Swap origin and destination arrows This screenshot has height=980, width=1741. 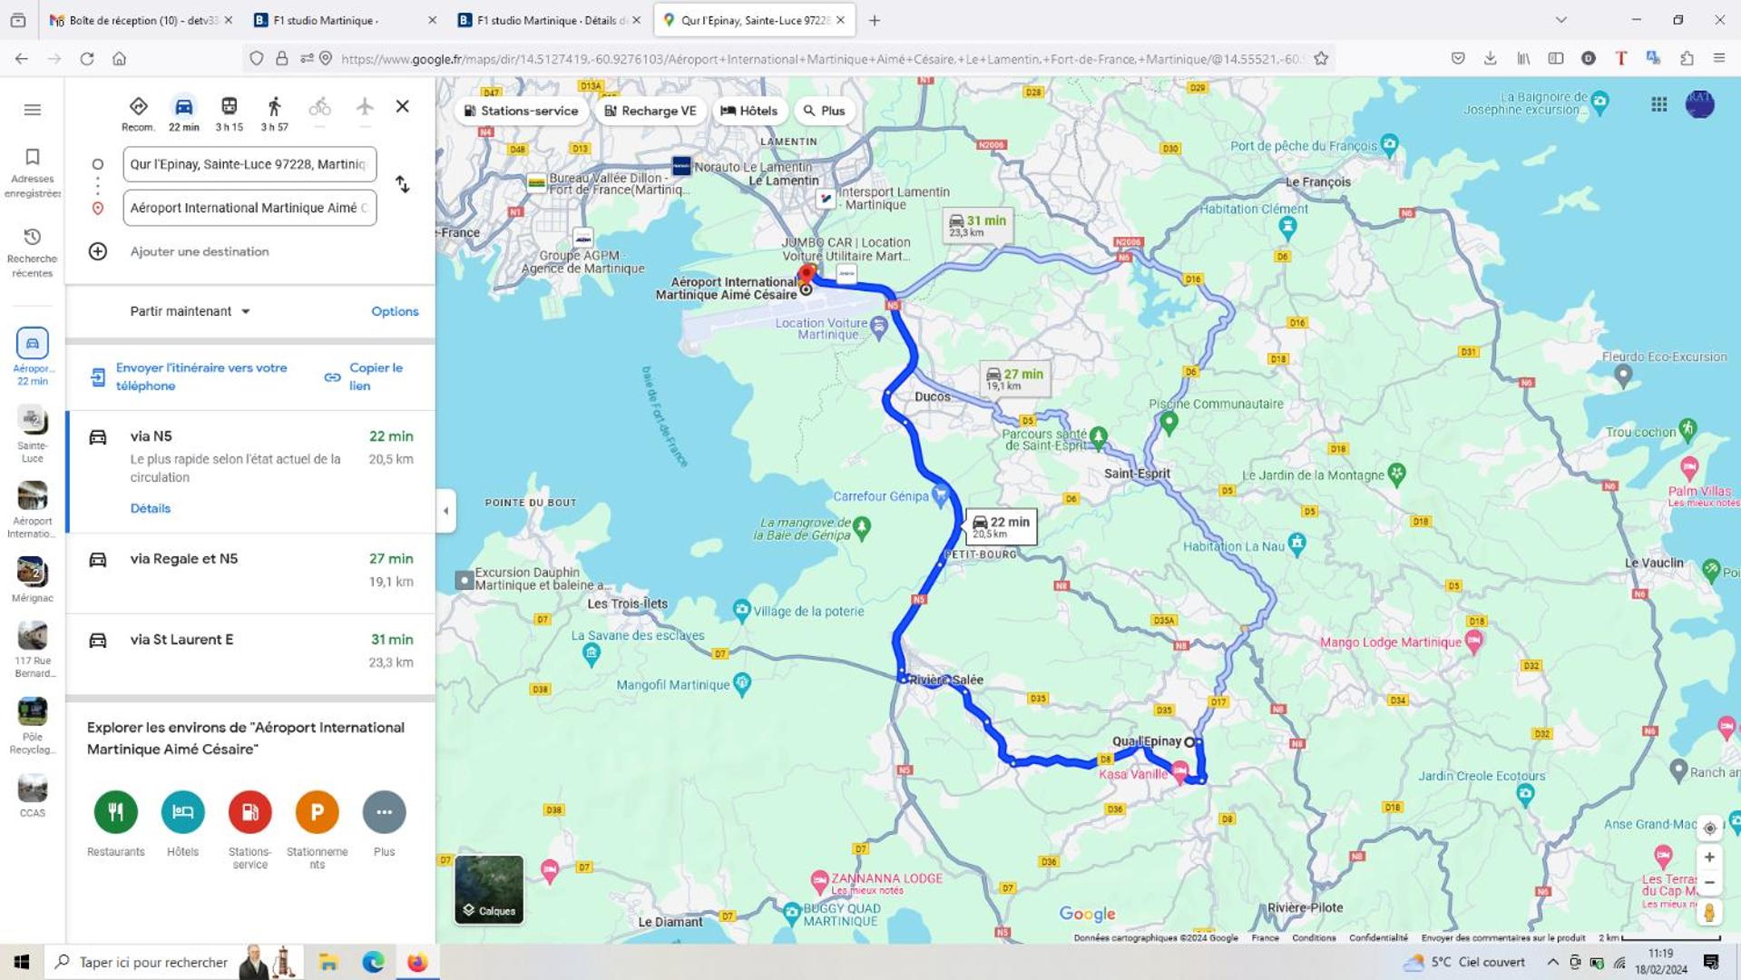click(x=403, y=185)
